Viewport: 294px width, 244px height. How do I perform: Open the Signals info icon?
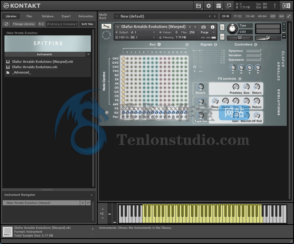click(215, 45)
